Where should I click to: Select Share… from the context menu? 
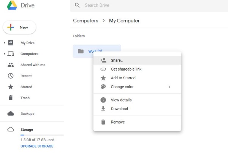[117, 60]
